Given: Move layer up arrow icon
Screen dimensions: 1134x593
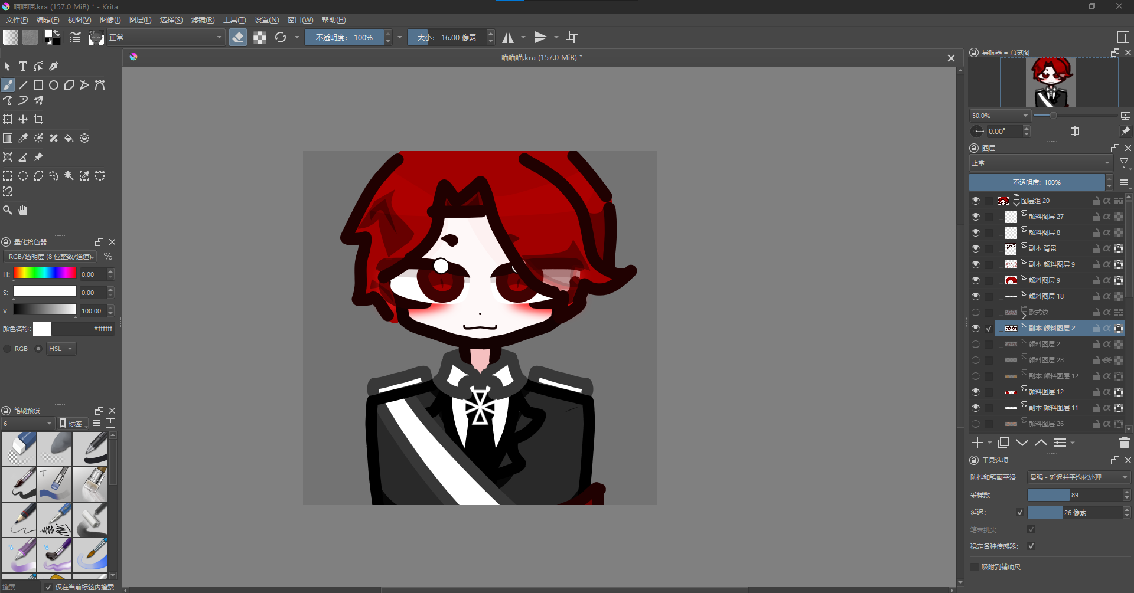Looking at the screenshot, I should [1041, 443].
